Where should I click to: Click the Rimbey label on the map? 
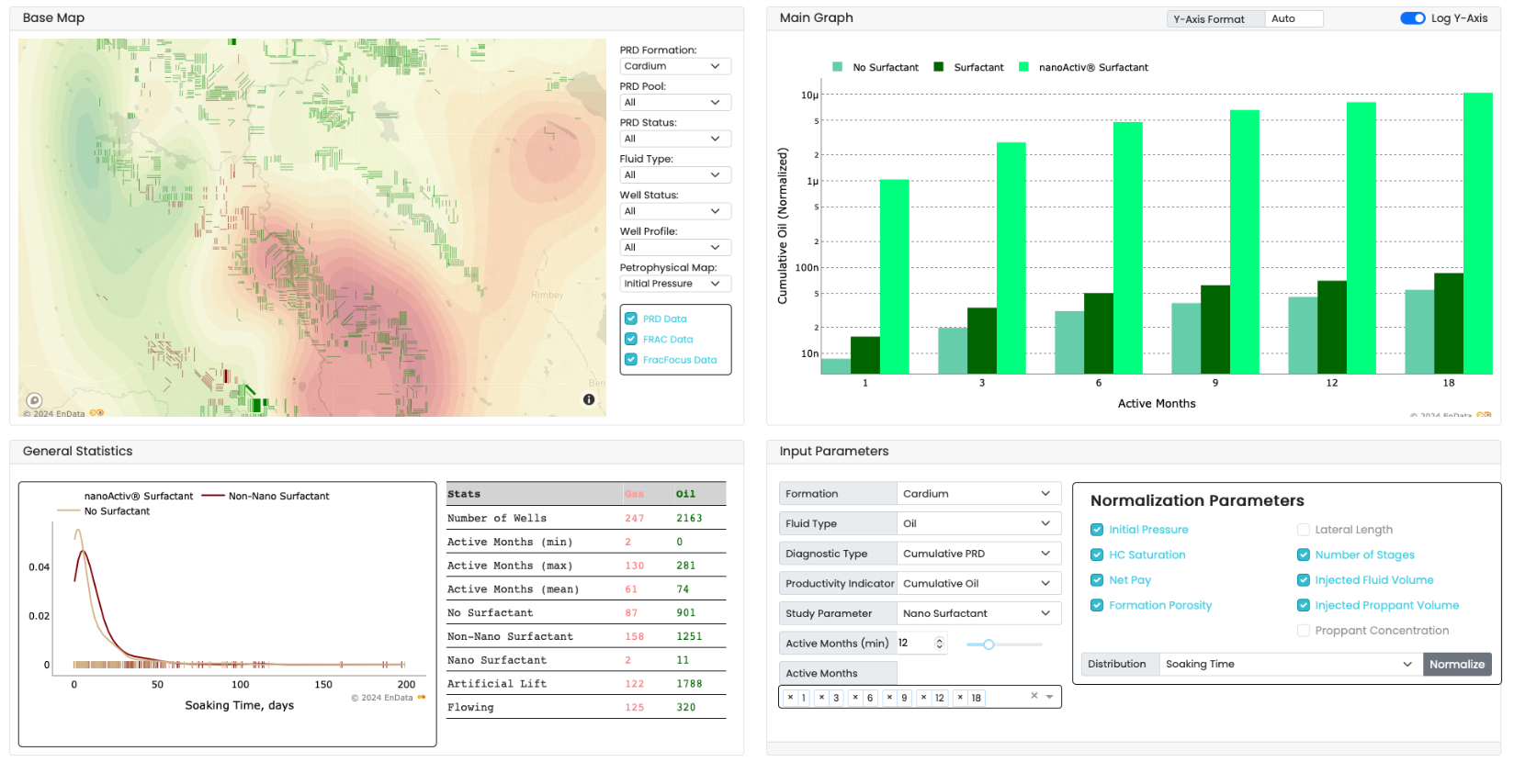tap(548, 295)
